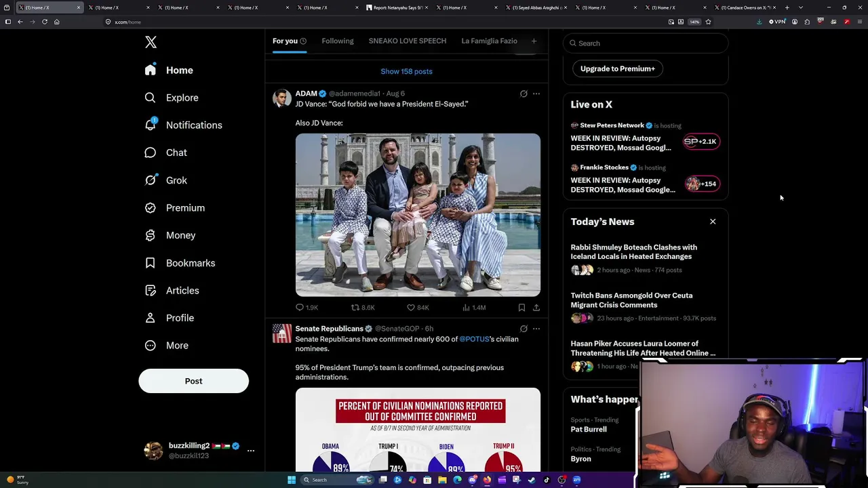Launch Grok from the sidebar
868x488 pixels.
(167, 180)
